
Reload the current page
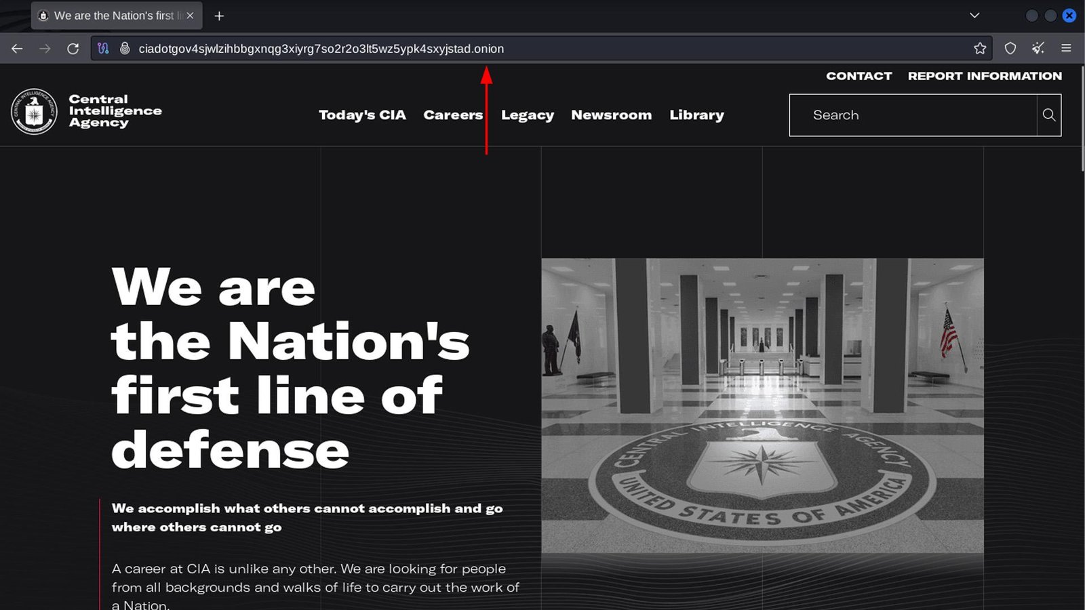[73, 48]
